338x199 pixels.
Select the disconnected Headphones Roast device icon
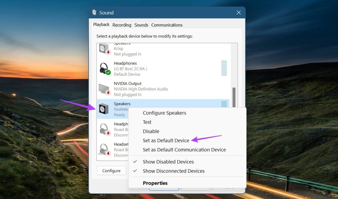coord(105,129)
